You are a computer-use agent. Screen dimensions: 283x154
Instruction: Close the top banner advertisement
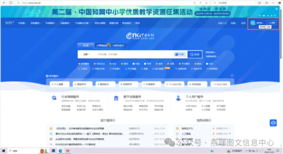tap(276, 9)
